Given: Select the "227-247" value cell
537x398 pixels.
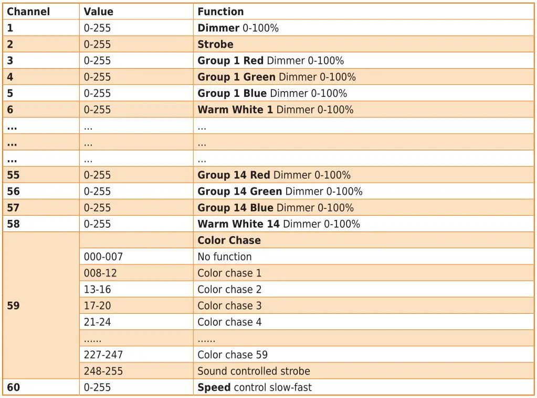Looking at the screenshot, I should pos(103,355).
